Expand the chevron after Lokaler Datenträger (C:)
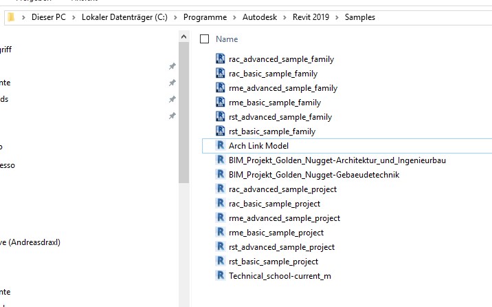The width and height of the screenshot is (492, 307). coord(175,17)
